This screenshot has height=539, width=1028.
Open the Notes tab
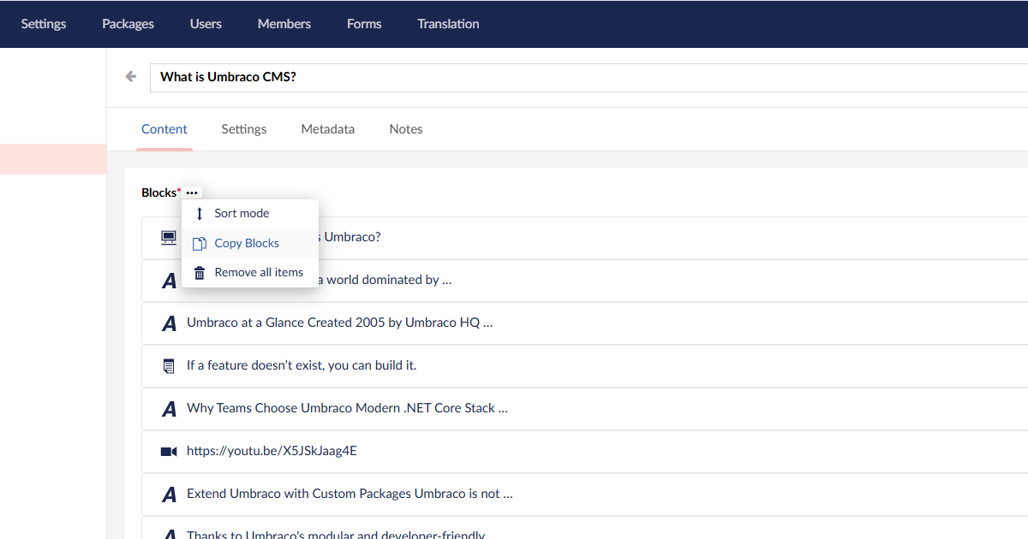(405, 128)
